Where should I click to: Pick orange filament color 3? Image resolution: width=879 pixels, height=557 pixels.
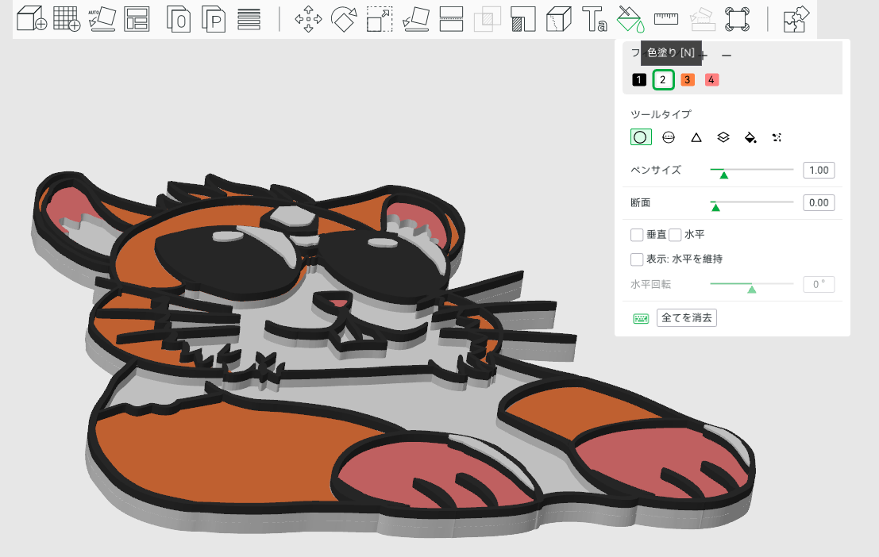(x=688, y=80)
